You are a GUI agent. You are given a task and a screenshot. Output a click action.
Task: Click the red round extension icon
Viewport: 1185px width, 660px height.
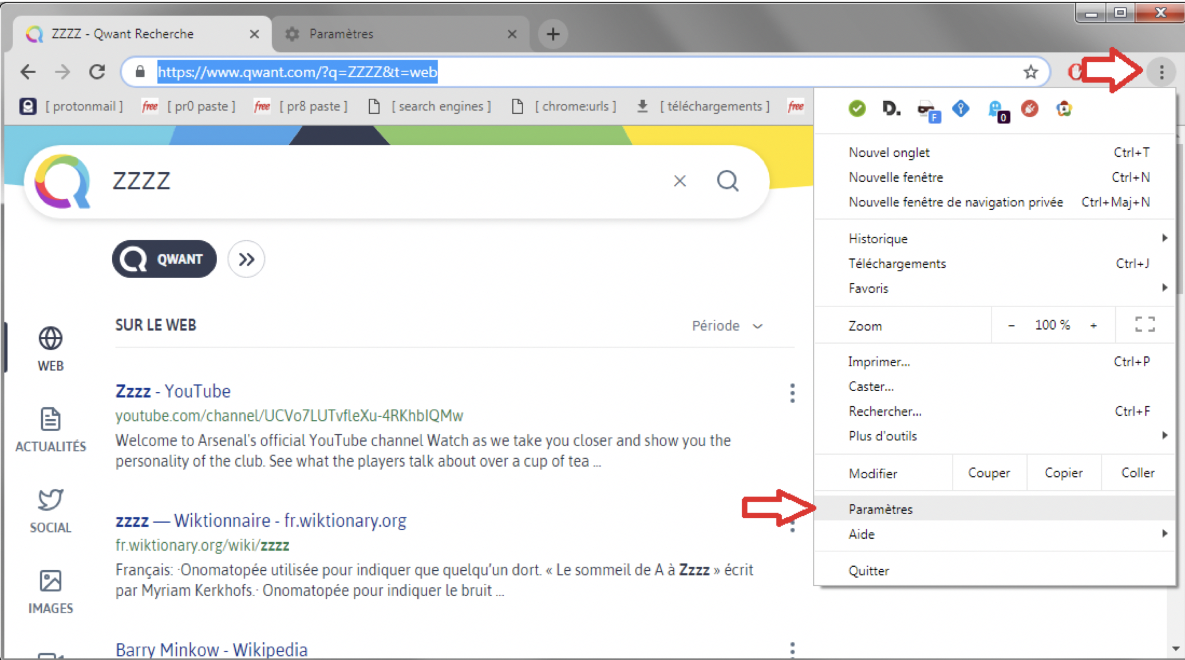point(1029,108)
